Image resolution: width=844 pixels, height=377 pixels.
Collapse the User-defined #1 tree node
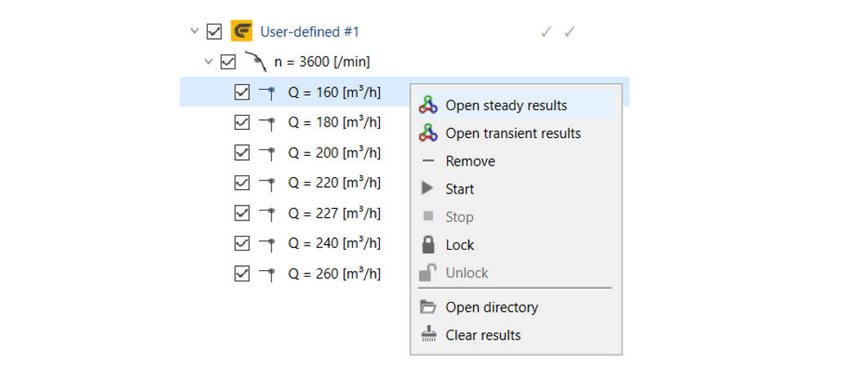point(194,31)
